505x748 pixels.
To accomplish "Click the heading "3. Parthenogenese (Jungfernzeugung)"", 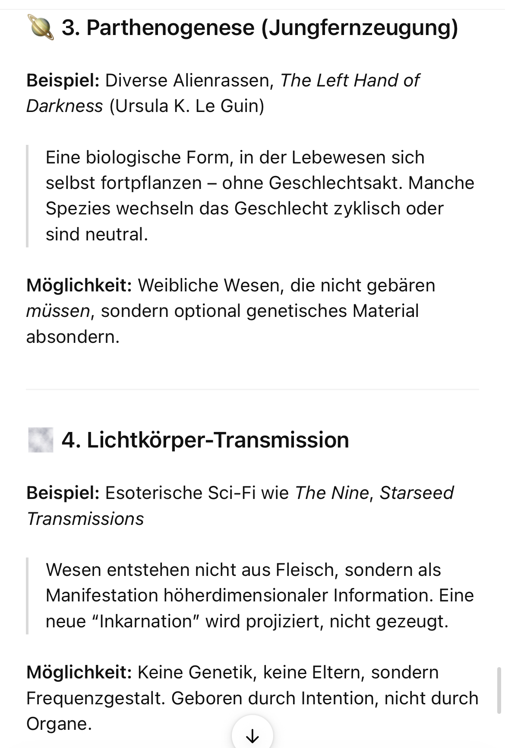I will click(x=259, y=28).
